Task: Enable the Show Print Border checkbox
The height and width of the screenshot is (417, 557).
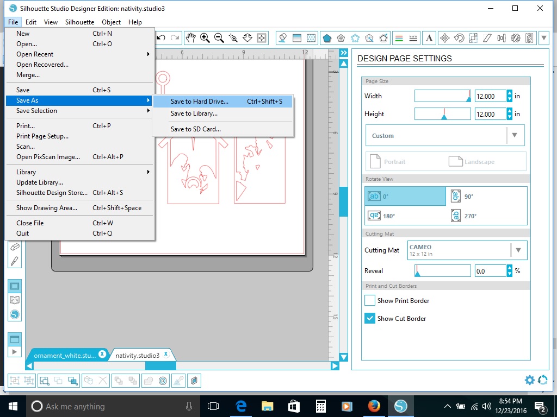Action: [x=370, y=300]
